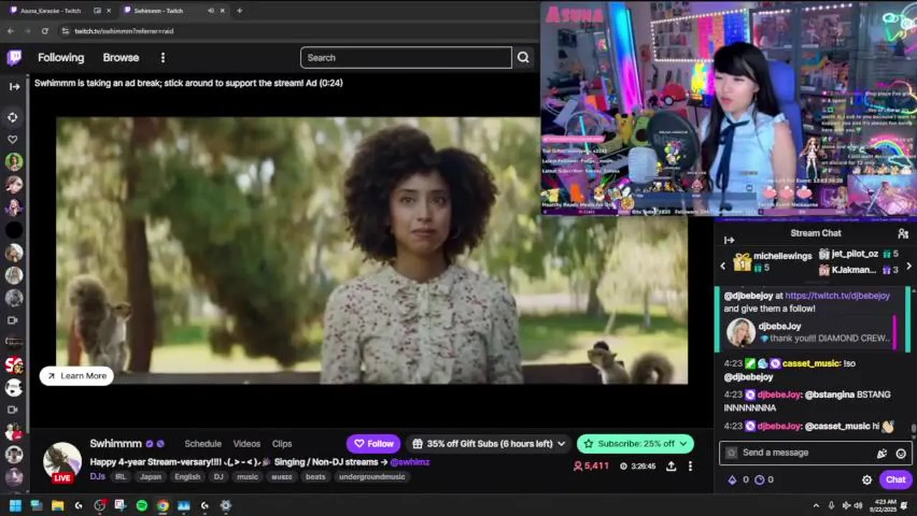Expand the 35% off Gift Subs dropdown

coord(489,444)
